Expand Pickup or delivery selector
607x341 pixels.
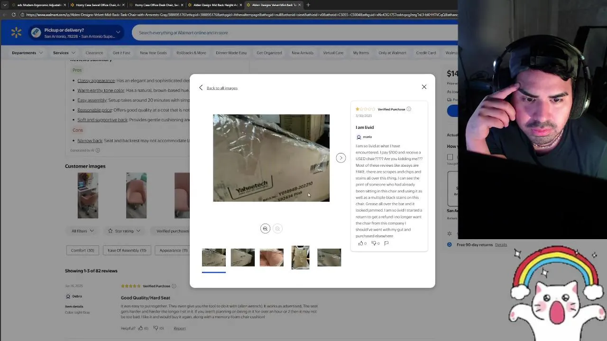pos(76,33)
